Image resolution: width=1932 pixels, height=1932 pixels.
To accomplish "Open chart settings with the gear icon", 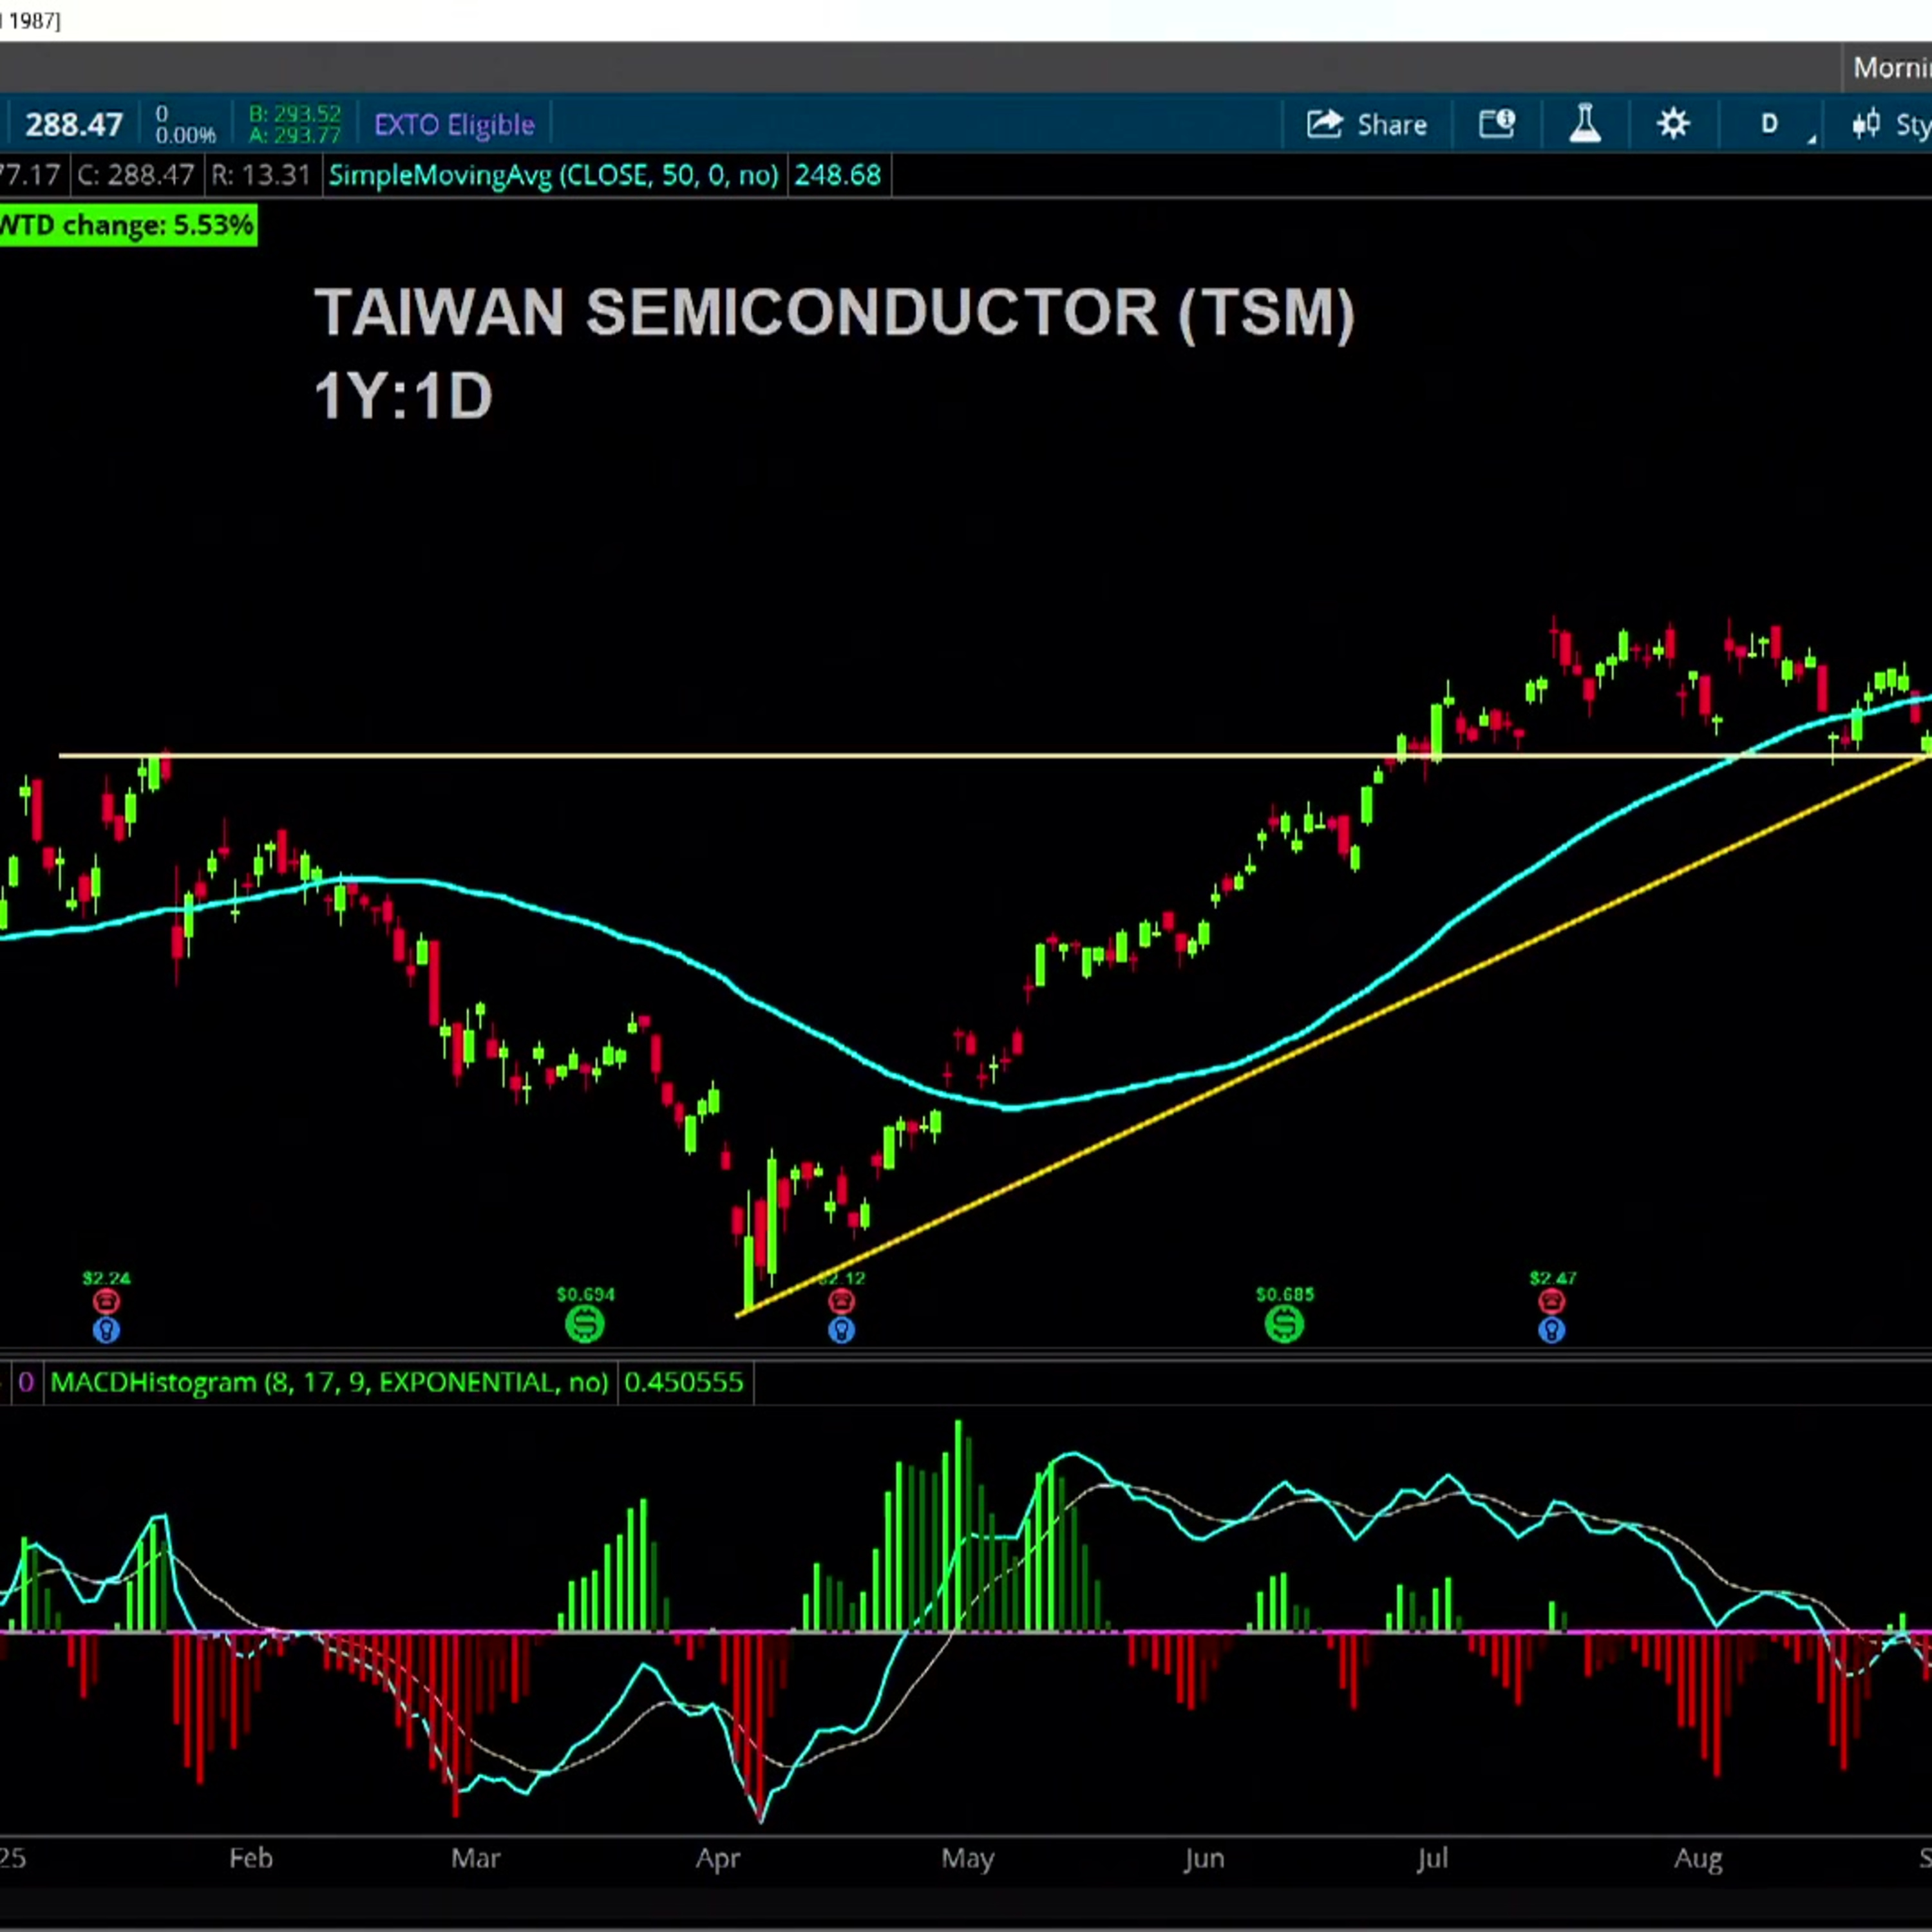I will [x=1673, y=124].
